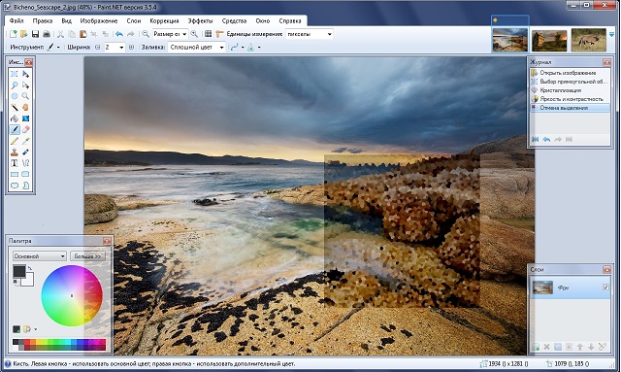Pick a hue on the color wheel
Screen dimensions: 621x372
(x=72, y=295)
